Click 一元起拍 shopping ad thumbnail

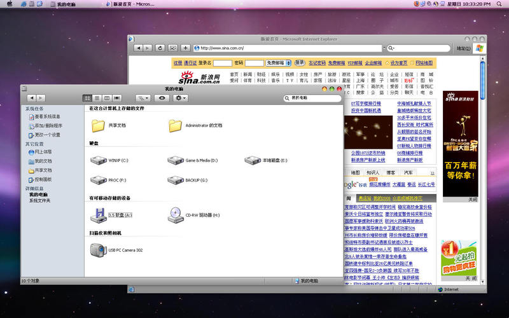(459, 258)
